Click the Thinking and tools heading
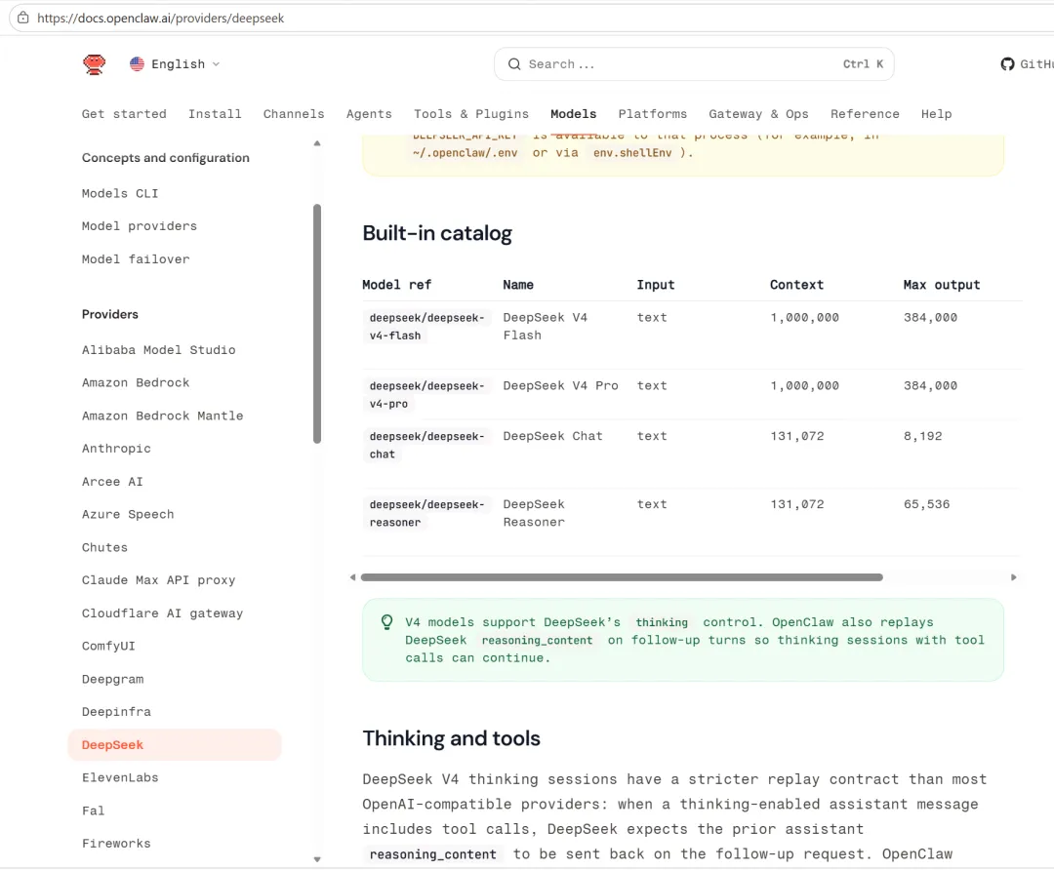The height and width of the screenshot is (870, 1054). click(451, 738)
